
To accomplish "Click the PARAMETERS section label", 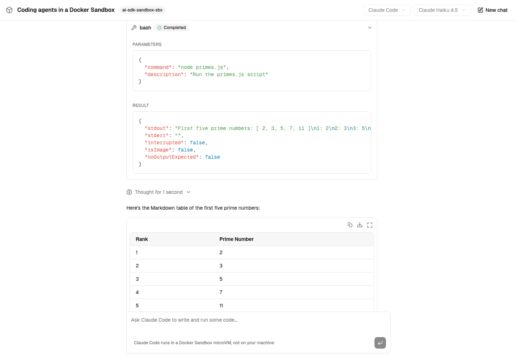I will click(147, 45).
